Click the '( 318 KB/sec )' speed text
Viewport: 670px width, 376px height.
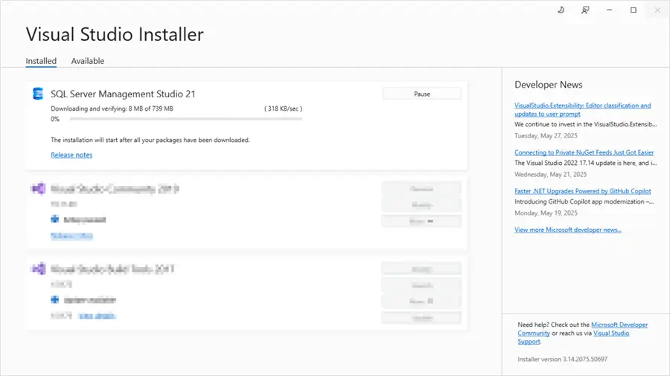click(x=284, y=108)
